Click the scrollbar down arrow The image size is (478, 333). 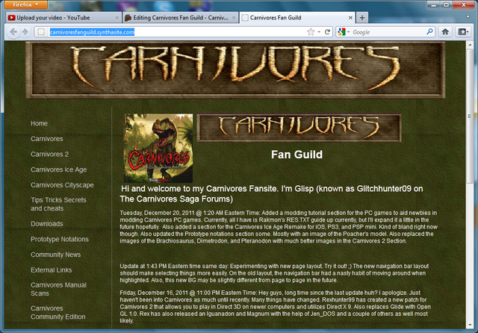coord(470,325)
